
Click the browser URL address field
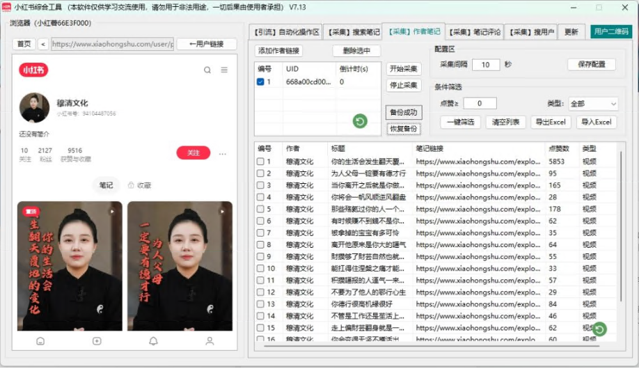pos(113,44)
